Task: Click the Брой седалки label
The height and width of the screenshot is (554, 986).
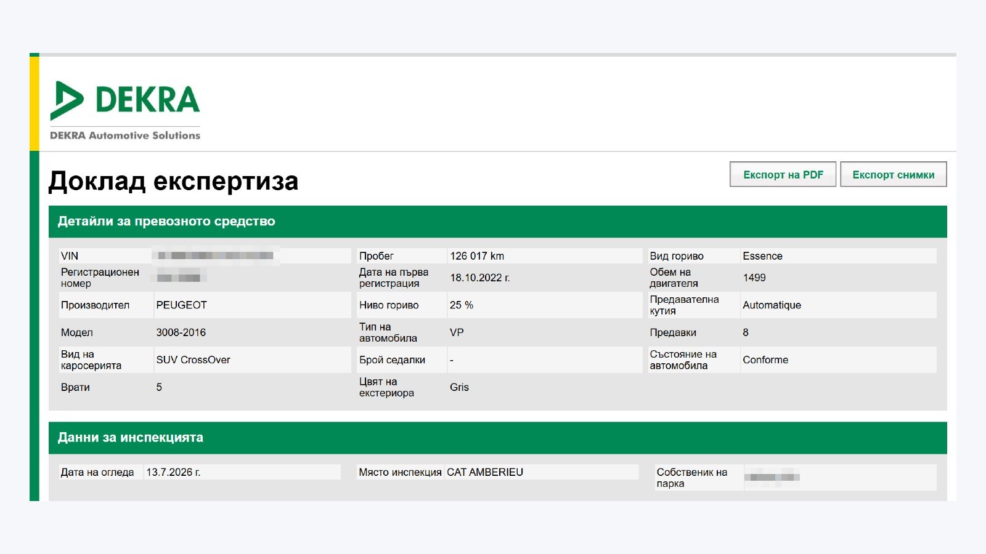Action: click(x=392, y=359)
